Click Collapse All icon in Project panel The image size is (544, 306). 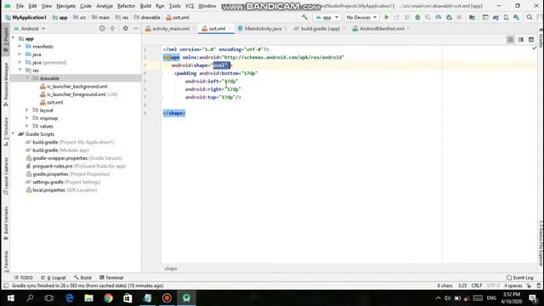pyautogui.click(x=112, y=28)
